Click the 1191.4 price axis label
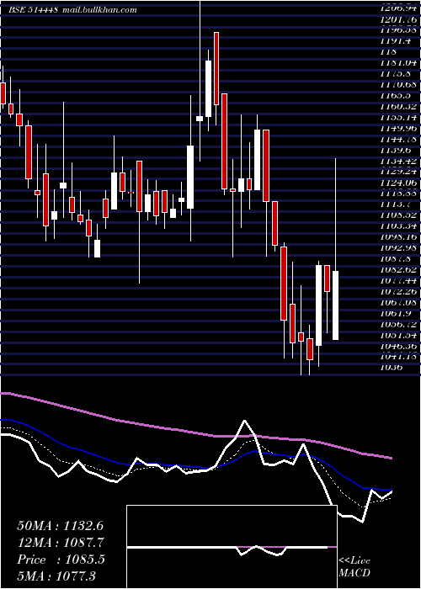The width and height of the screenshot is (421, 589). [394, 41]
